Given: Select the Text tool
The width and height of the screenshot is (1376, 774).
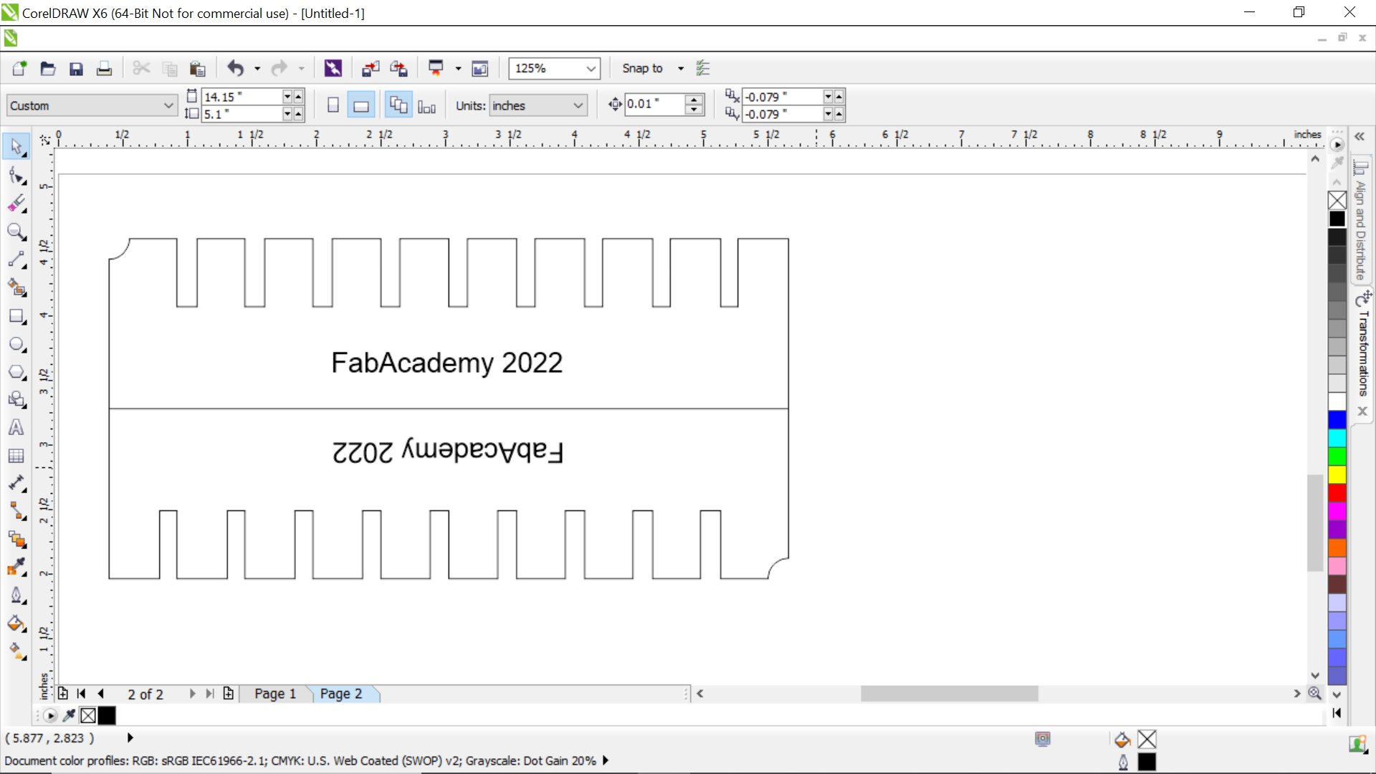Looking at the screenshot, I should (16, 428).
